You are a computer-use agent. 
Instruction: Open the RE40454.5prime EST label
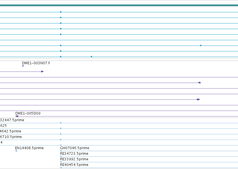[74, 165]
